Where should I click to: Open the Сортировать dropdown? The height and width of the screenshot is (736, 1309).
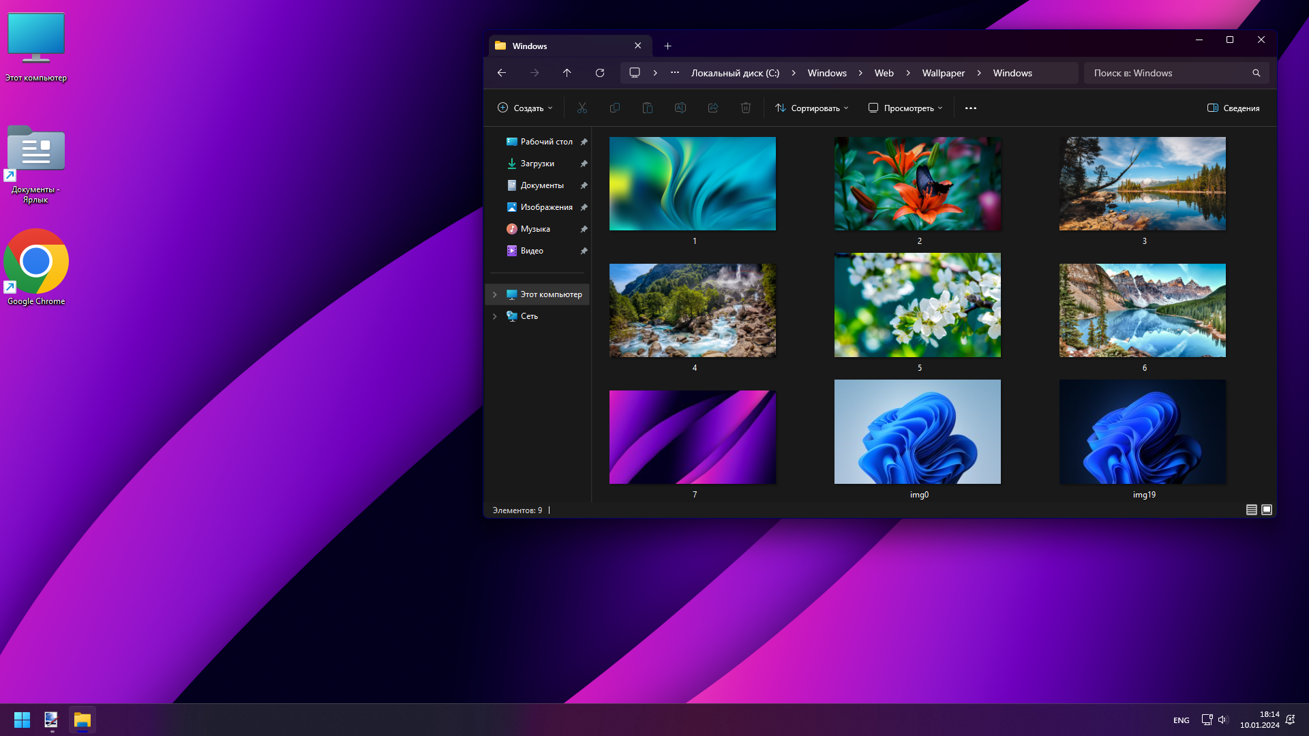click(812, 108)
